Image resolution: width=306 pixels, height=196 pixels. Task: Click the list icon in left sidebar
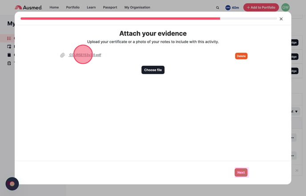(9, 38)
